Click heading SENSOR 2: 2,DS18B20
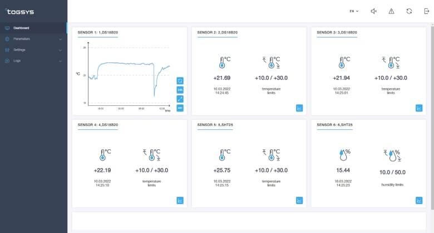The height and width of the screenshot is (233, 434). coord(217,32)
